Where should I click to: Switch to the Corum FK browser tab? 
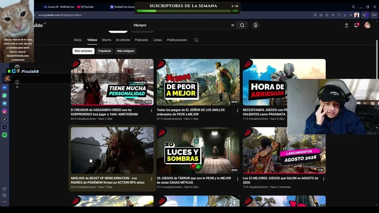(59, 7)
